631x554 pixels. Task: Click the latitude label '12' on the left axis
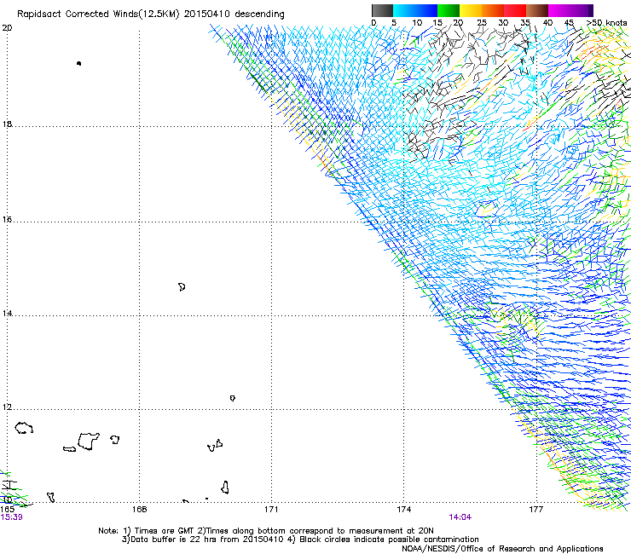coord(7,407)
